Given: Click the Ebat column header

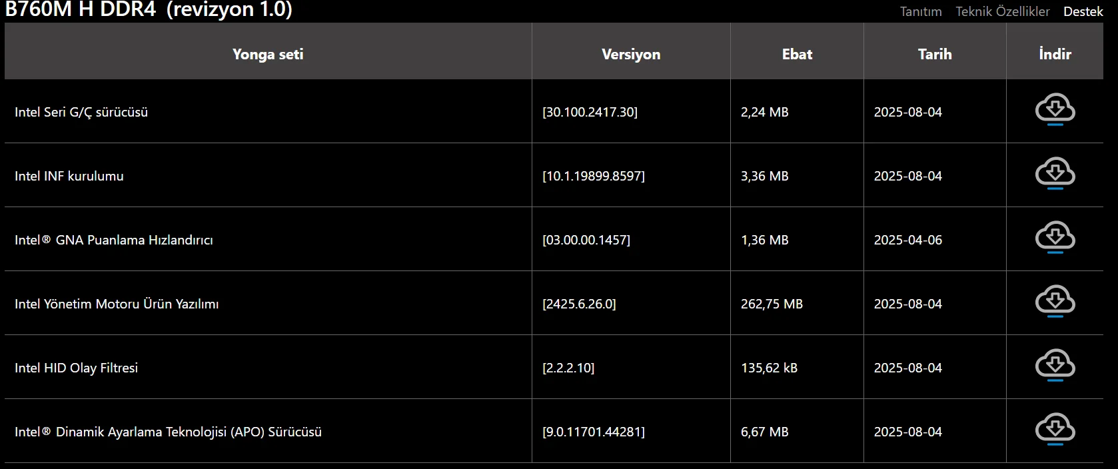Looking at the screenshot, I should tap(797, 55).
